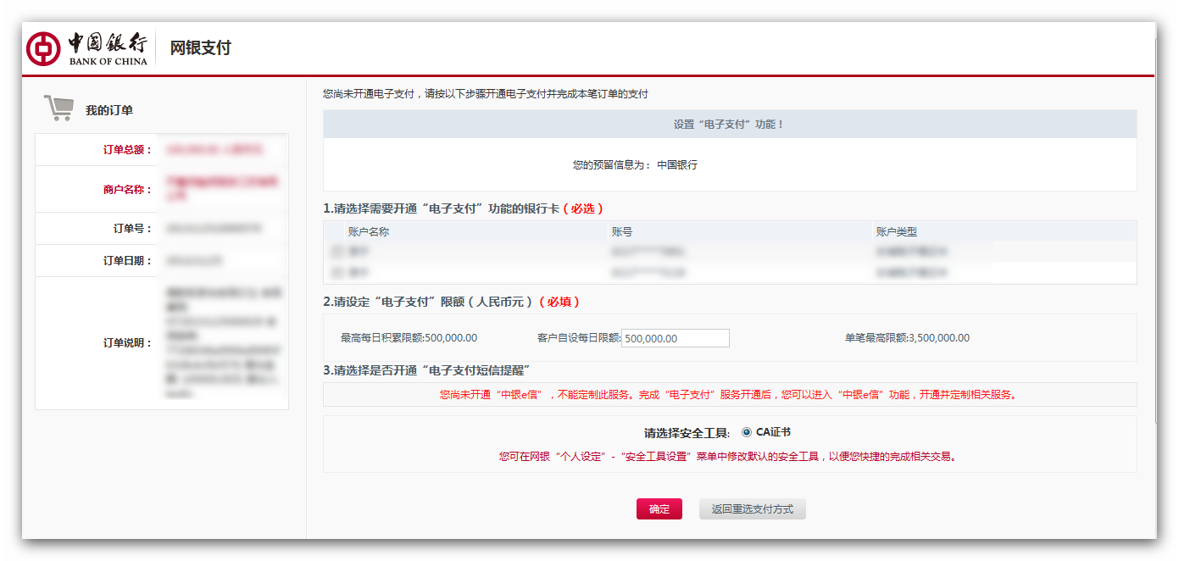This screenshot has height=561, width=1179.
Task: Click the Bank of China logo
Action: click(x=86, y=48)
